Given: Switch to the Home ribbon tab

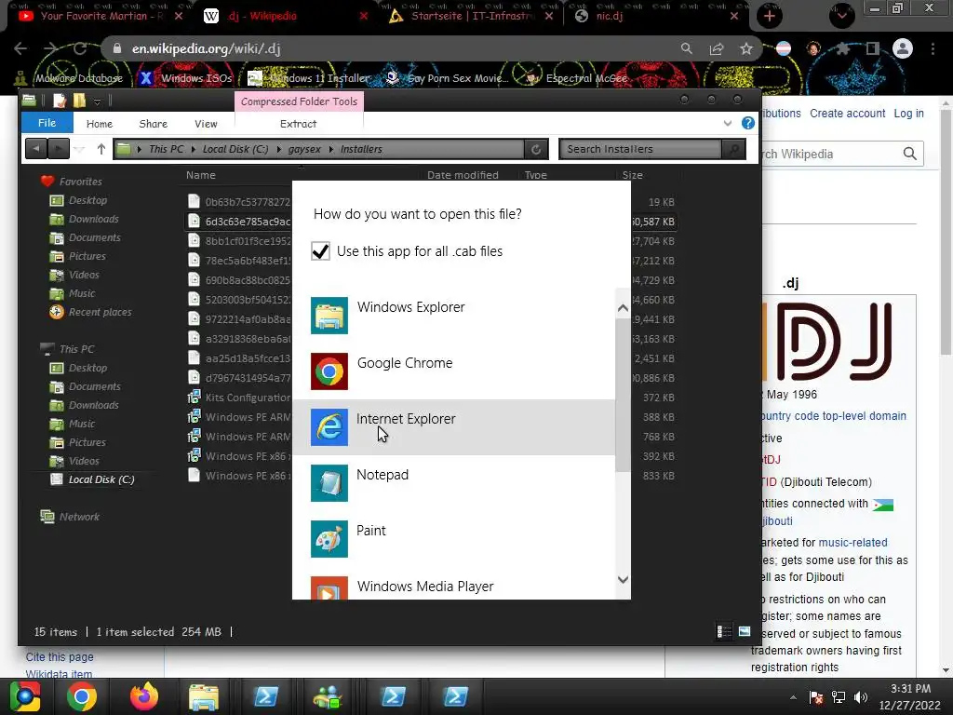Looking at the screenshot, I should coord(100,124).
